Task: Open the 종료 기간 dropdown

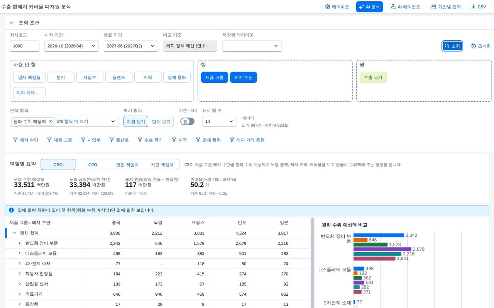Action: point(131,46)
